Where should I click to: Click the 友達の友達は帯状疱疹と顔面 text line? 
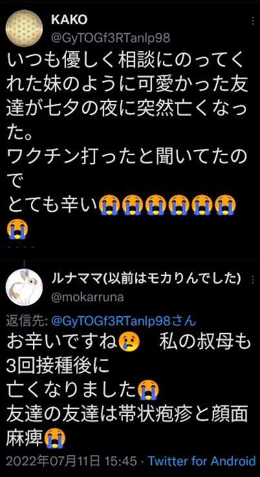(x=127, y=414)
